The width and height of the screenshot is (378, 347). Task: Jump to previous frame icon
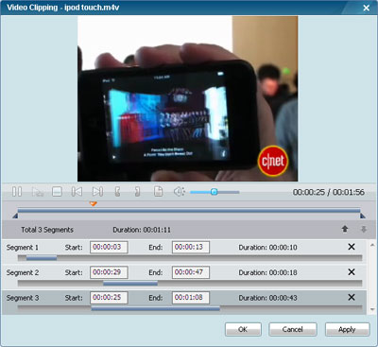(77, 191)
